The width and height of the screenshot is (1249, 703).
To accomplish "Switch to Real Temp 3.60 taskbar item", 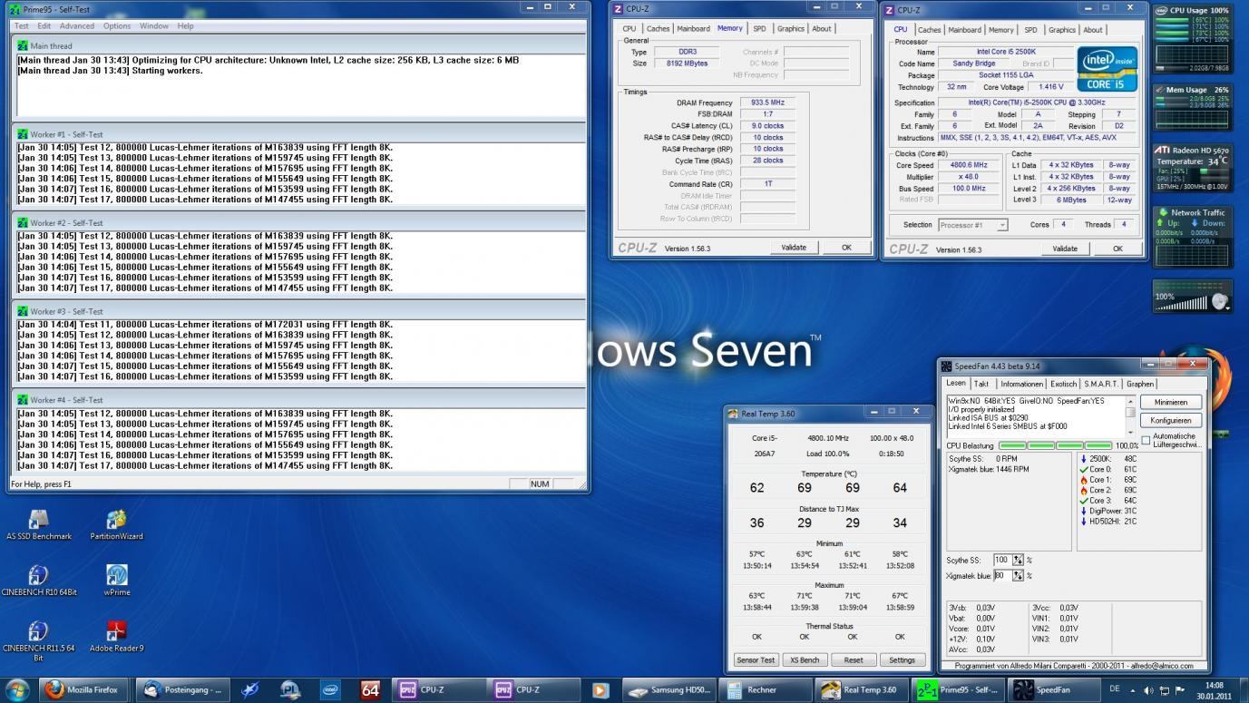I will point(861,689).
